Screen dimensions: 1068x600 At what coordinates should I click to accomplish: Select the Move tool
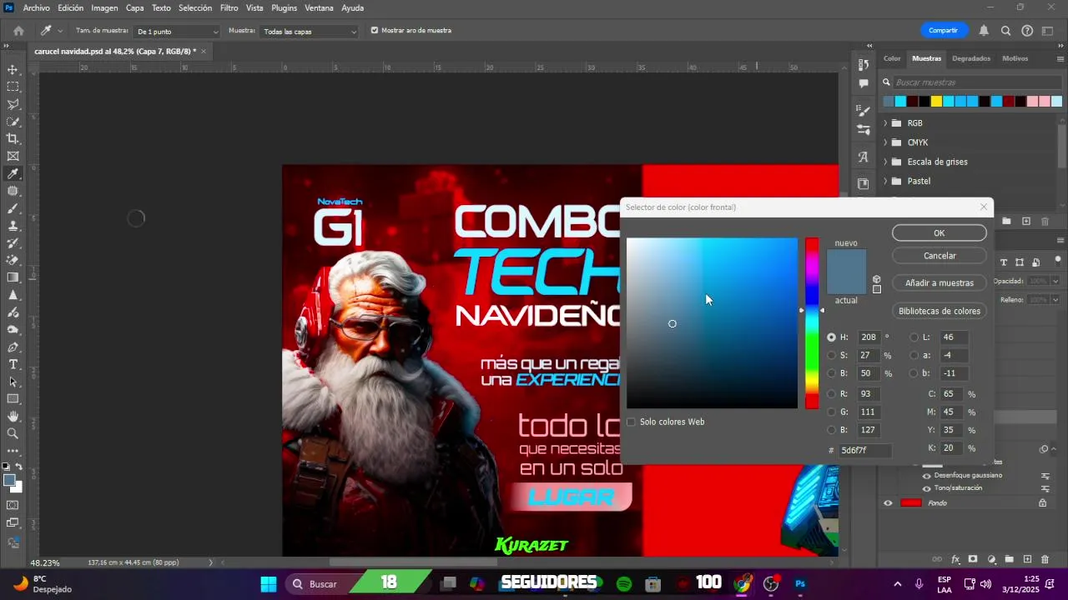tap(13, 69)
